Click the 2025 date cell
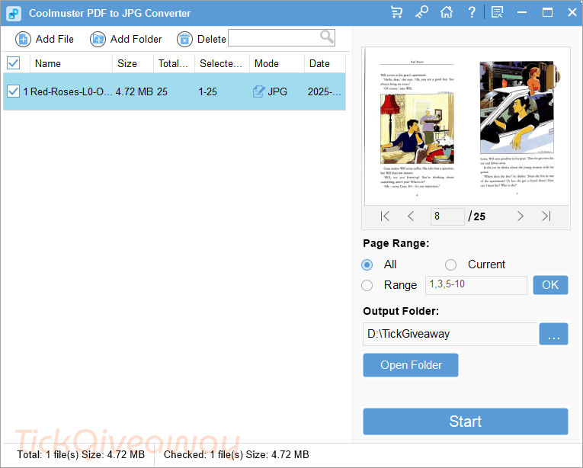The image size is (583, 468). click(324, 91)
